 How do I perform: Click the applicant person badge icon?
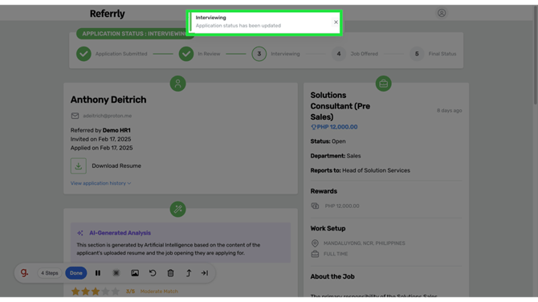(x=177, y=84)
